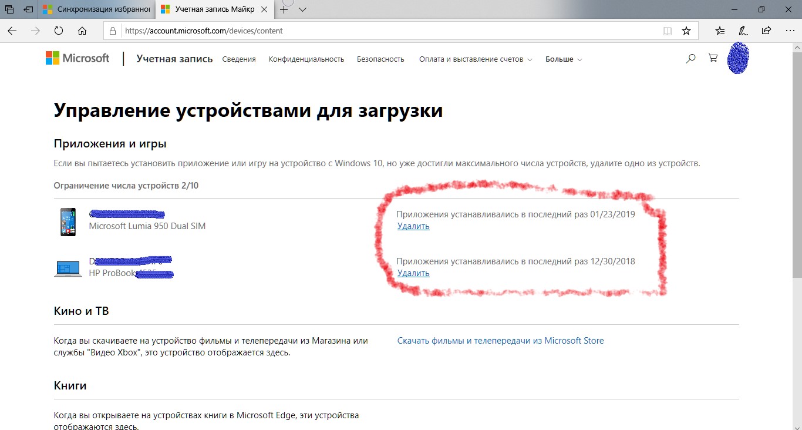802x430 pixels.
Task: Click the Приложения и игры heading
Action: tap(110, 144)
